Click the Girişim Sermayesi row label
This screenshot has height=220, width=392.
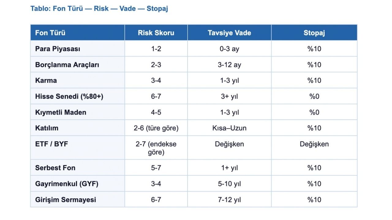click(x=66, y=200)
